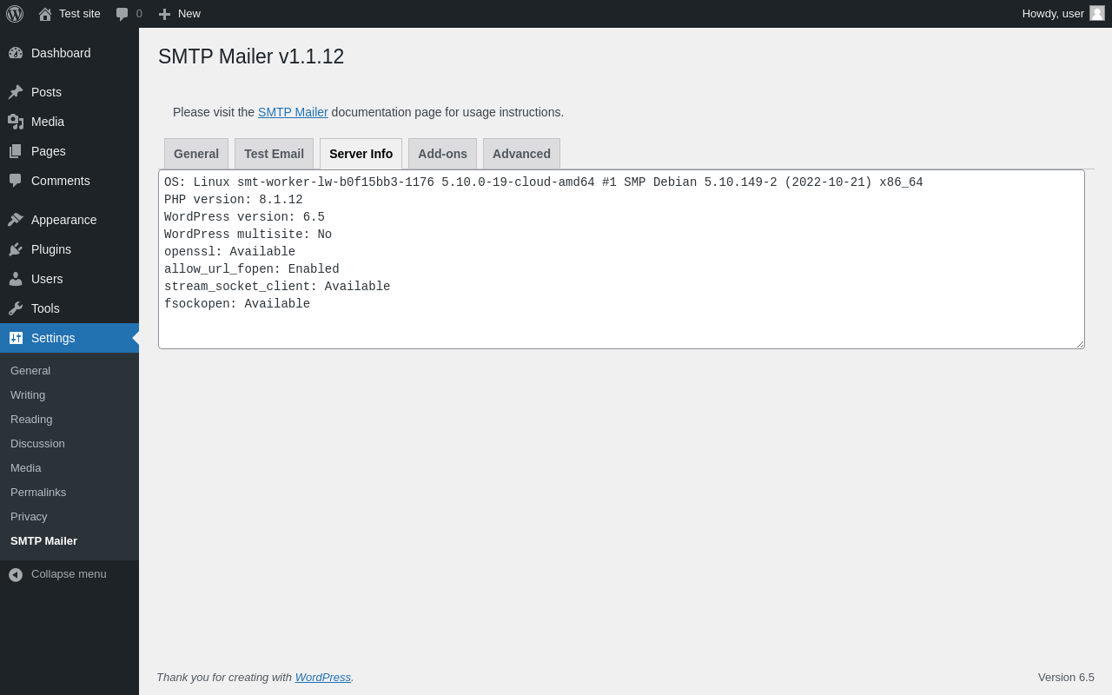Click the stream_socket_client: Available line
Image resolution: width=1112 pixels, height=695 pixels.
click(277, 287)
